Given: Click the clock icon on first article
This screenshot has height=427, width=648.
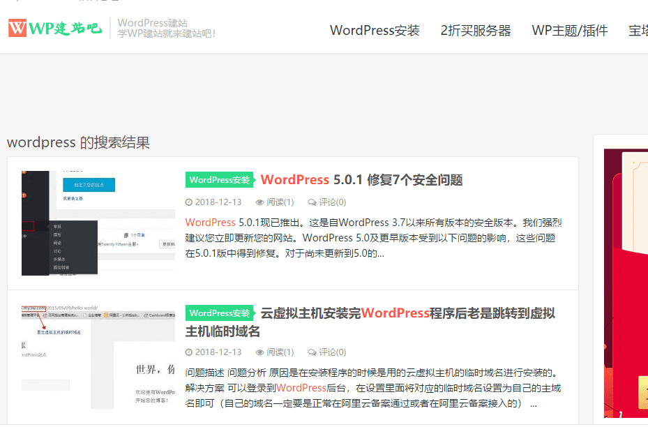Looking at the screenshot, I should (189, 202).
